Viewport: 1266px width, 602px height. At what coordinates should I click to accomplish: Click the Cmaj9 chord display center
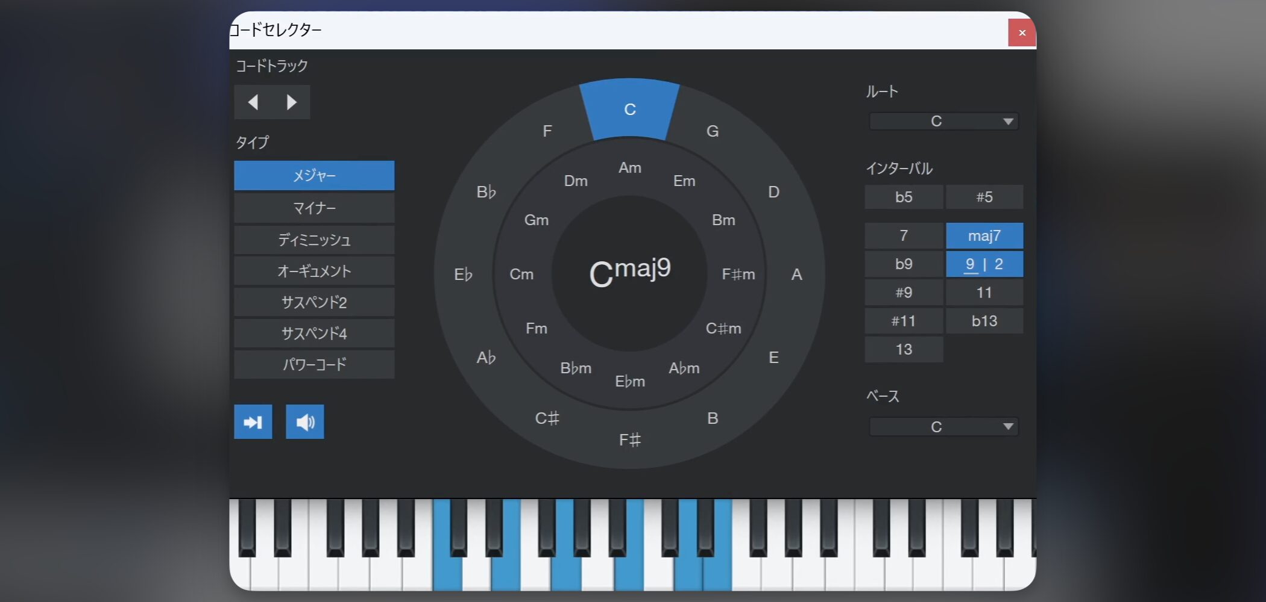(629, 272)
